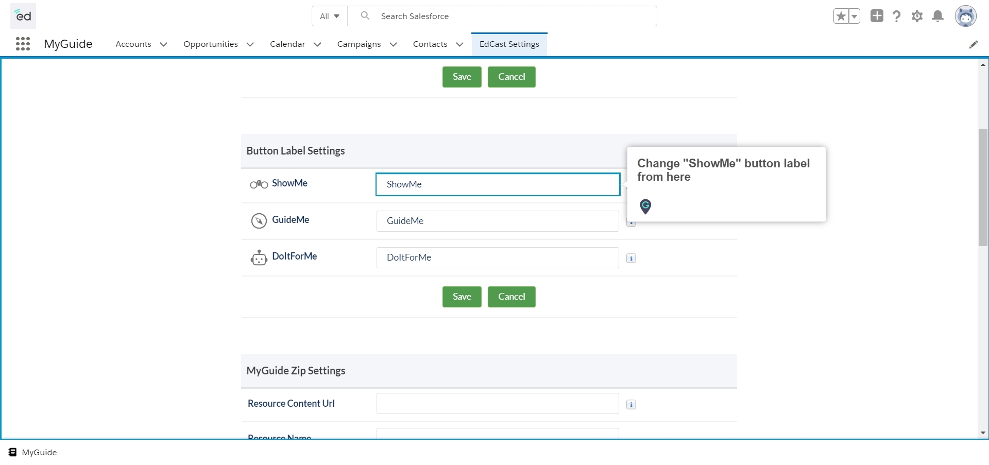989x465 pixels.
Task: Click into the ShowMe label input
Action: click(x=498, y=184)
